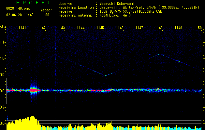Click the ICOM IC-575 receiver text
205x130 pixels.
[131, 11]
